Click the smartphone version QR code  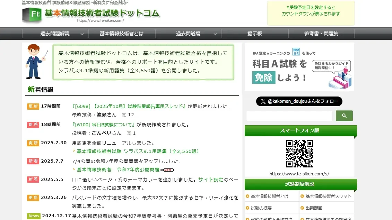point(299,154)
